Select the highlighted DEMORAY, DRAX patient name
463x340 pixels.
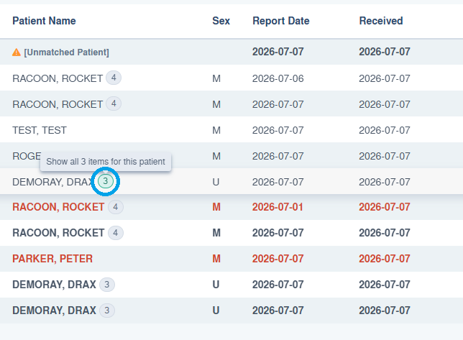coord(53,182)
